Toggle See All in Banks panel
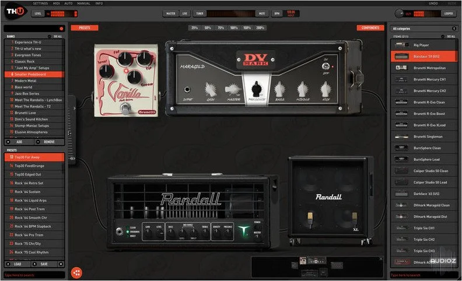This screenshot has height=281, width=462. [x=55, y=37]
